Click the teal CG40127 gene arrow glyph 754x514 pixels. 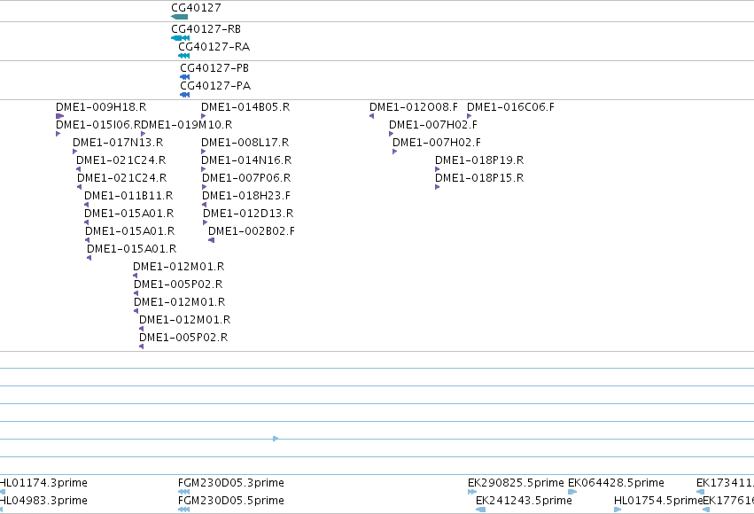(x=179, y=17)
